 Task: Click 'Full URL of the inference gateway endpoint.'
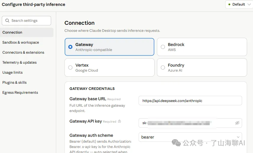(97, 108)
